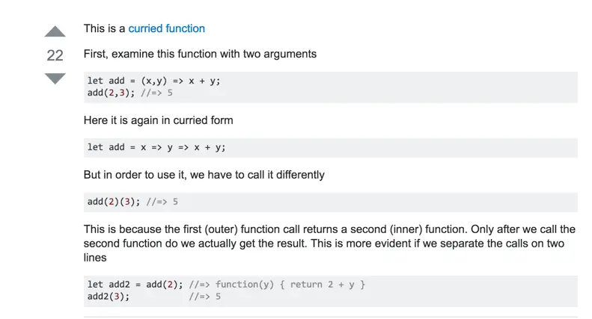Image resolution: width=592 pixels, height=319 pixels.
Task: Downvote the answer with the down arrow
Action: 55,78
